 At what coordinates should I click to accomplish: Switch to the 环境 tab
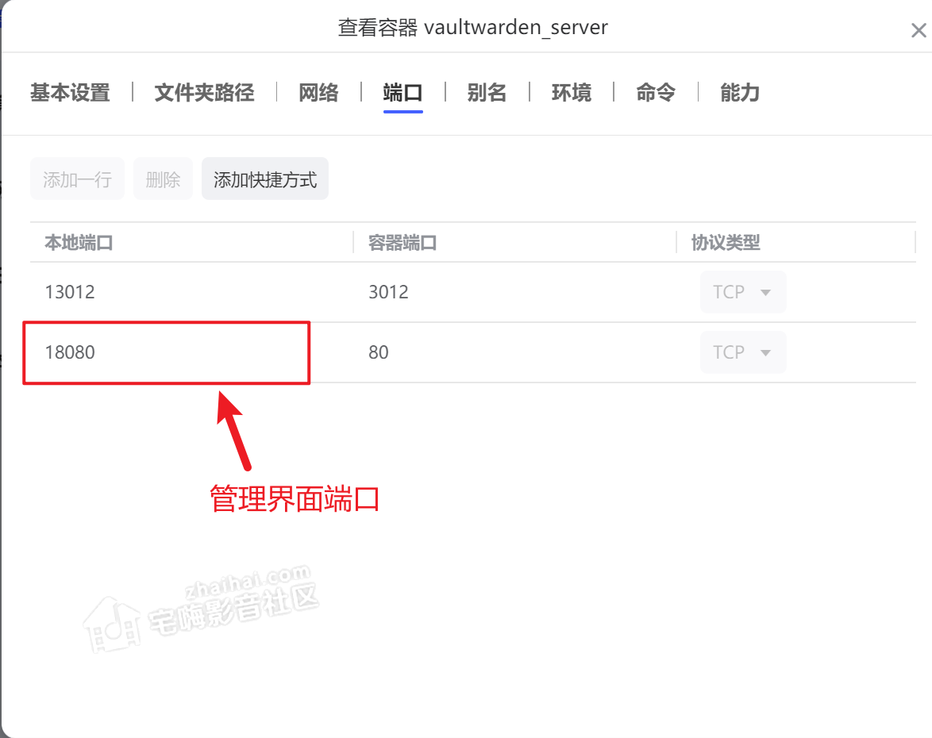(x=572, y=93)
